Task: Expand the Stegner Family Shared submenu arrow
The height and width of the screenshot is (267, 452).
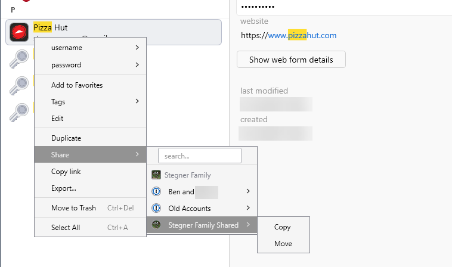Action: pos(248,224)
